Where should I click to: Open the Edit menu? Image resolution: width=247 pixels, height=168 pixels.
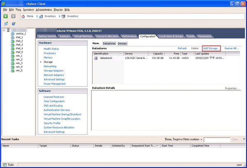pos(12,10)
